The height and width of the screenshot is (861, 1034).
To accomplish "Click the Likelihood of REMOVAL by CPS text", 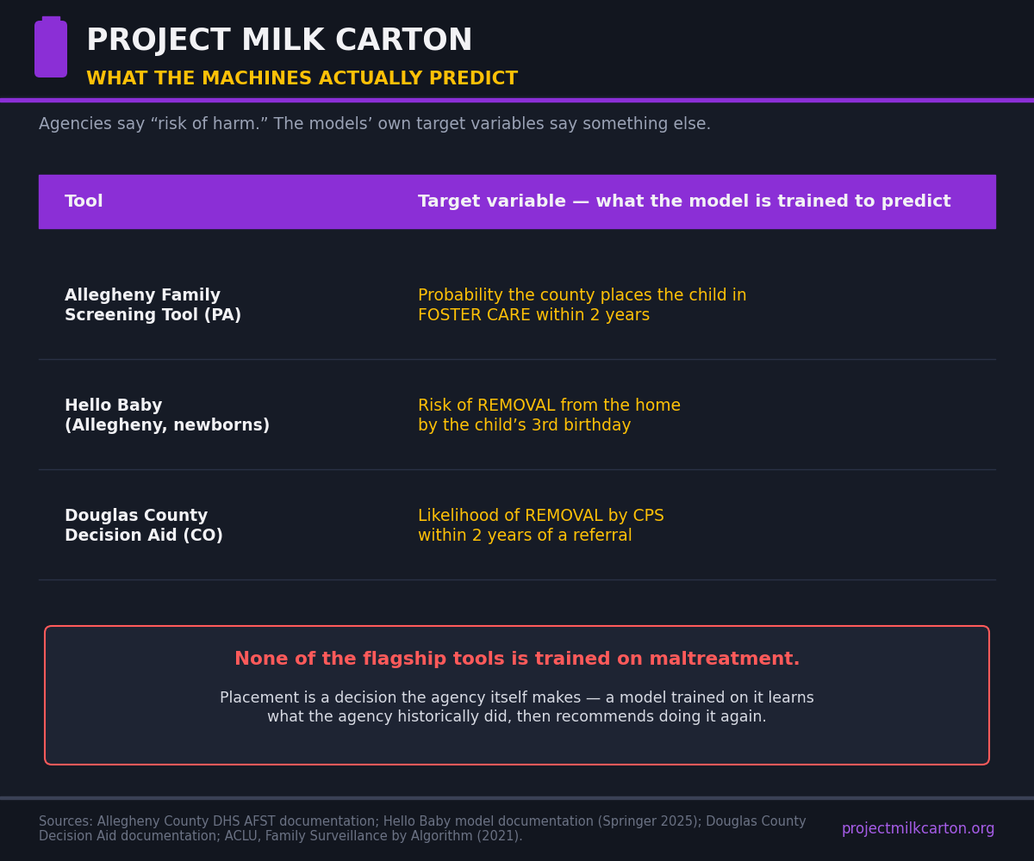I will (541, 516).
